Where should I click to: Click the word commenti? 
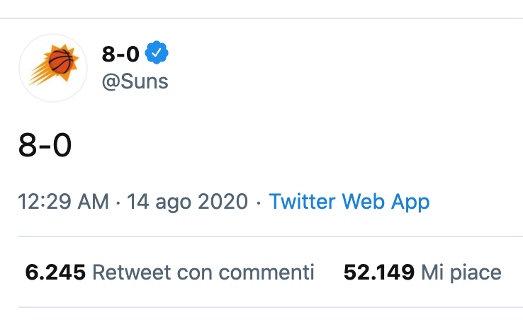(x=266, y=272)
